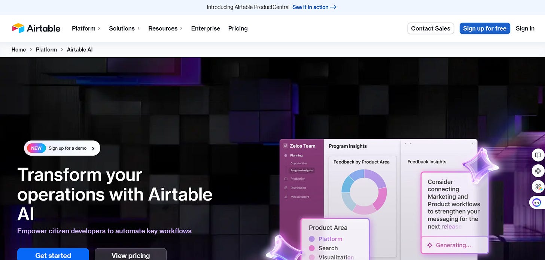The height and width of the screenshot is (260, 545).
Task: Click the Production sidebar icon
Action: point(286,179)
